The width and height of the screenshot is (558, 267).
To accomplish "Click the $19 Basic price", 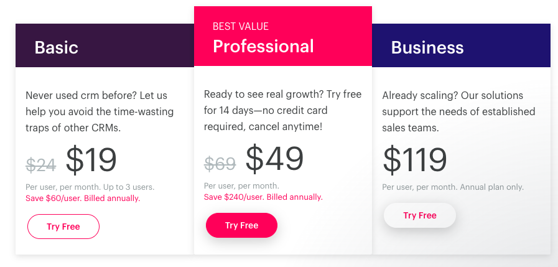I will pyautogui.click(x=91, y=160).
